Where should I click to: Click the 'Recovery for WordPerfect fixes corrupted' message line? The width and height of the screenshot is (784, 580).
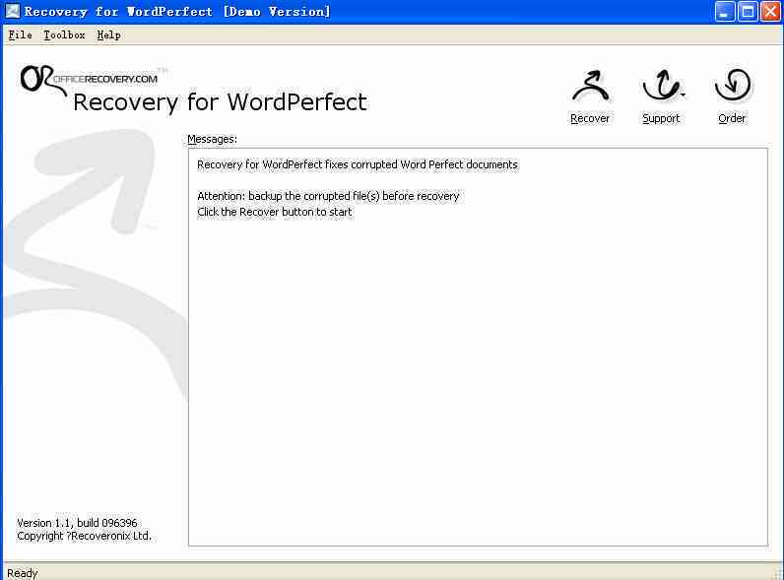point(358,164)
